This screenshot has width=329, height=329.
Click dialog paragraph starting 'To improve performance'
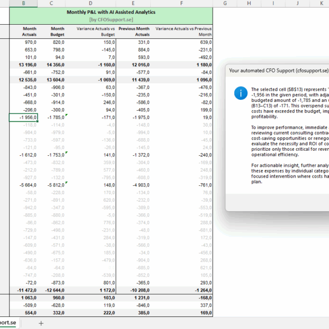[290, 141]
